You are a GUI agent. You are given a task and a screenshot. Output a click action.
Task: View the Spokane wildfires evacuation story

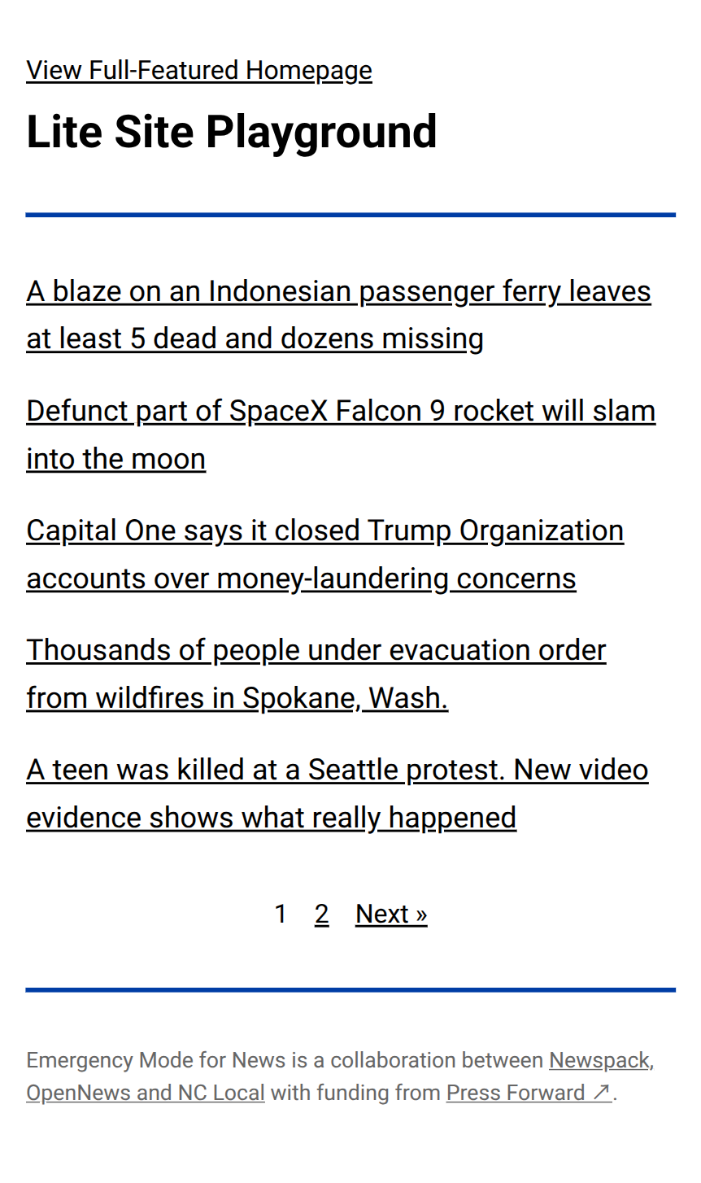click(x=316, y=674)
